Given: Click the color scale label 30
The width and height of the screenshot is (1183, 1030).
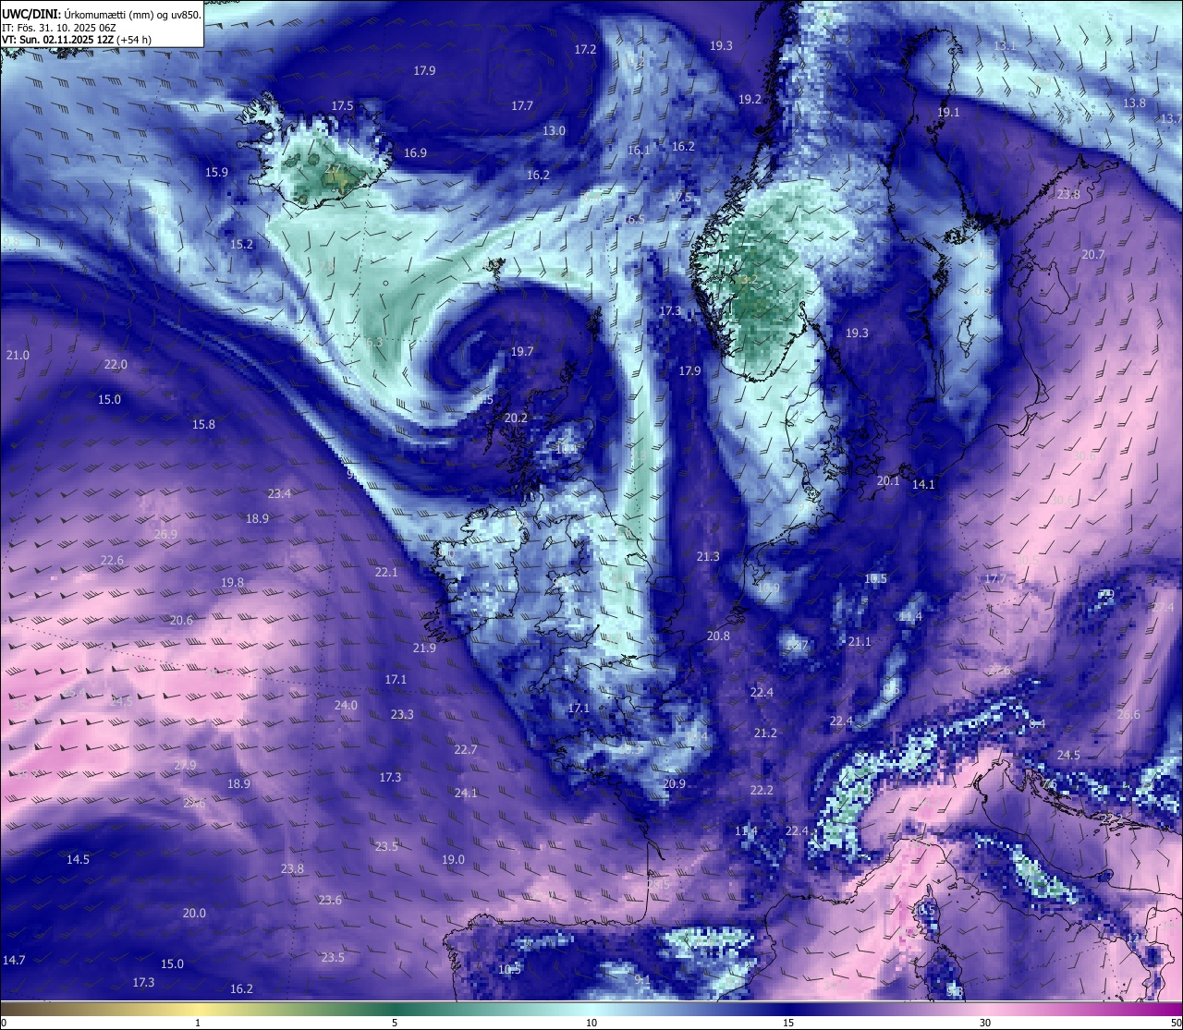Looking at the screenshot, I should click(x=985, y=1023).
